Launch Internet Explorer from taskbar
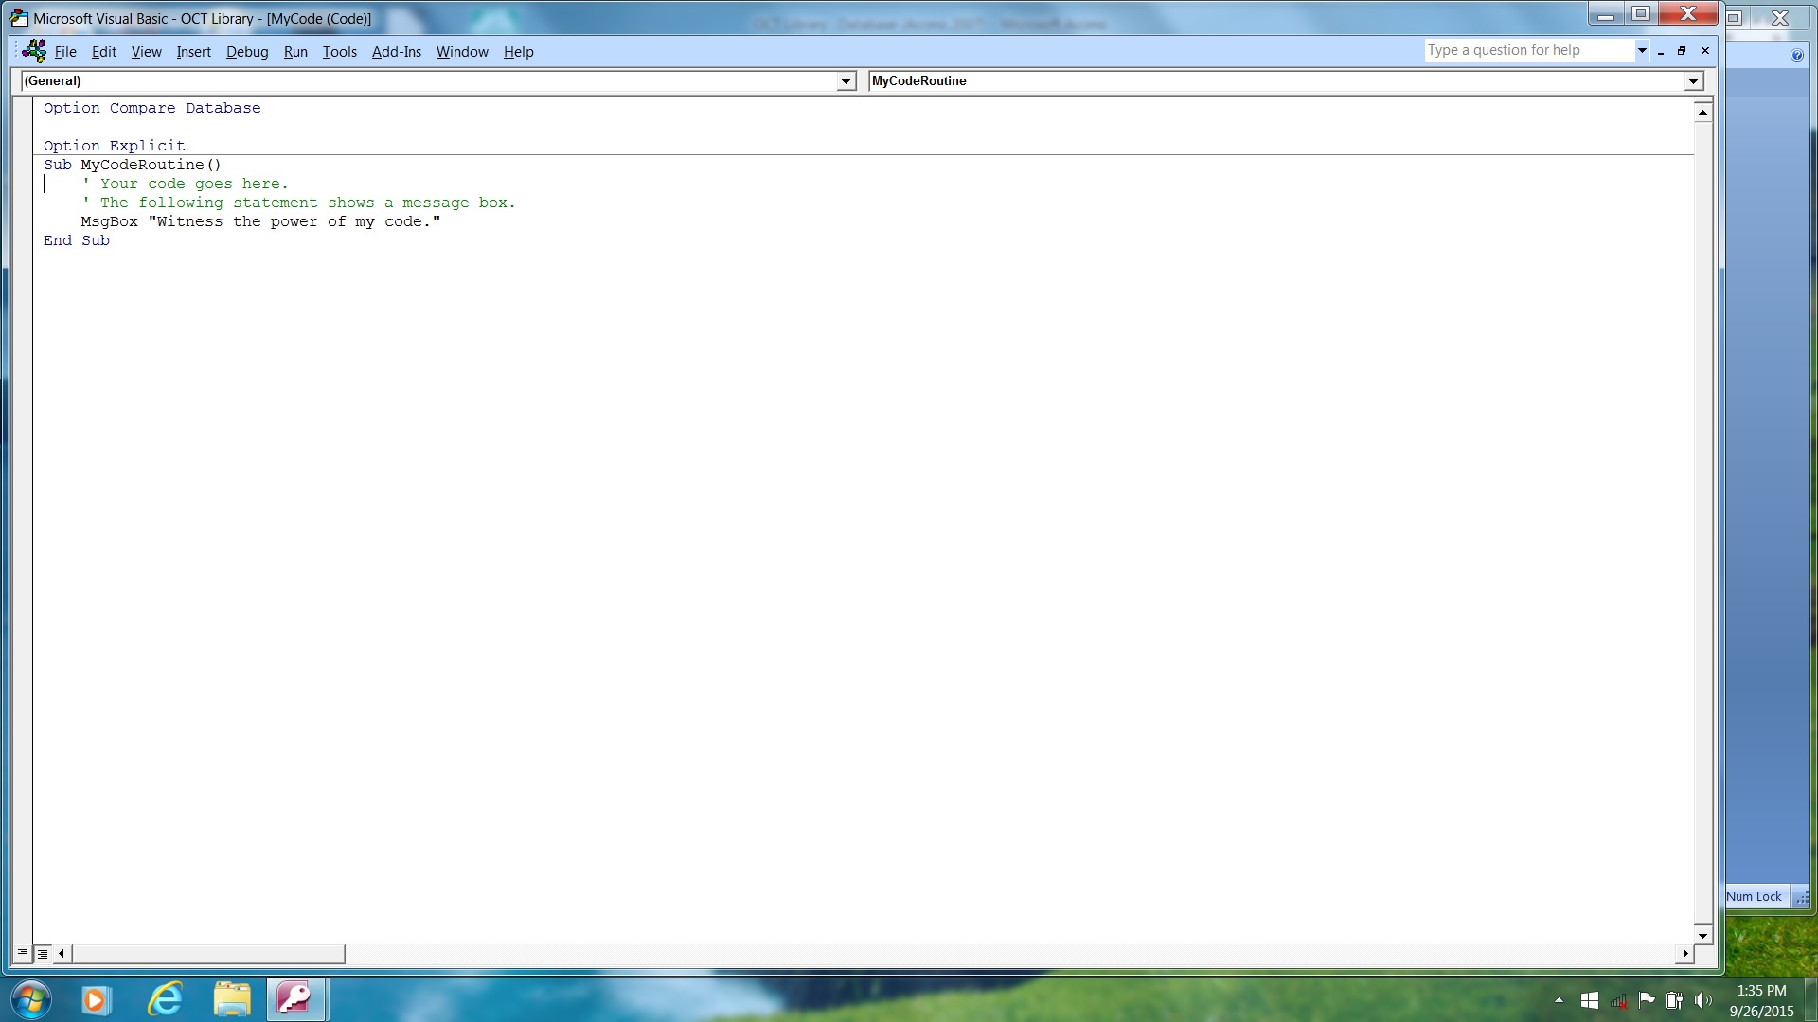The width and height of the screenshot is (1818, 1022). coord(165,999)
